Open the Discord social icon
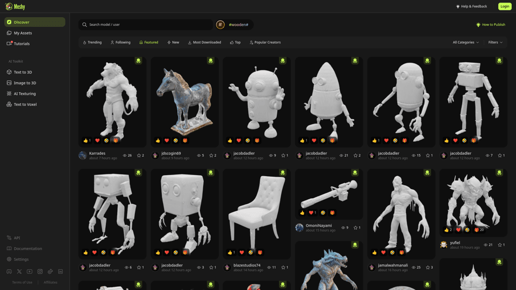 coord(9,272)
